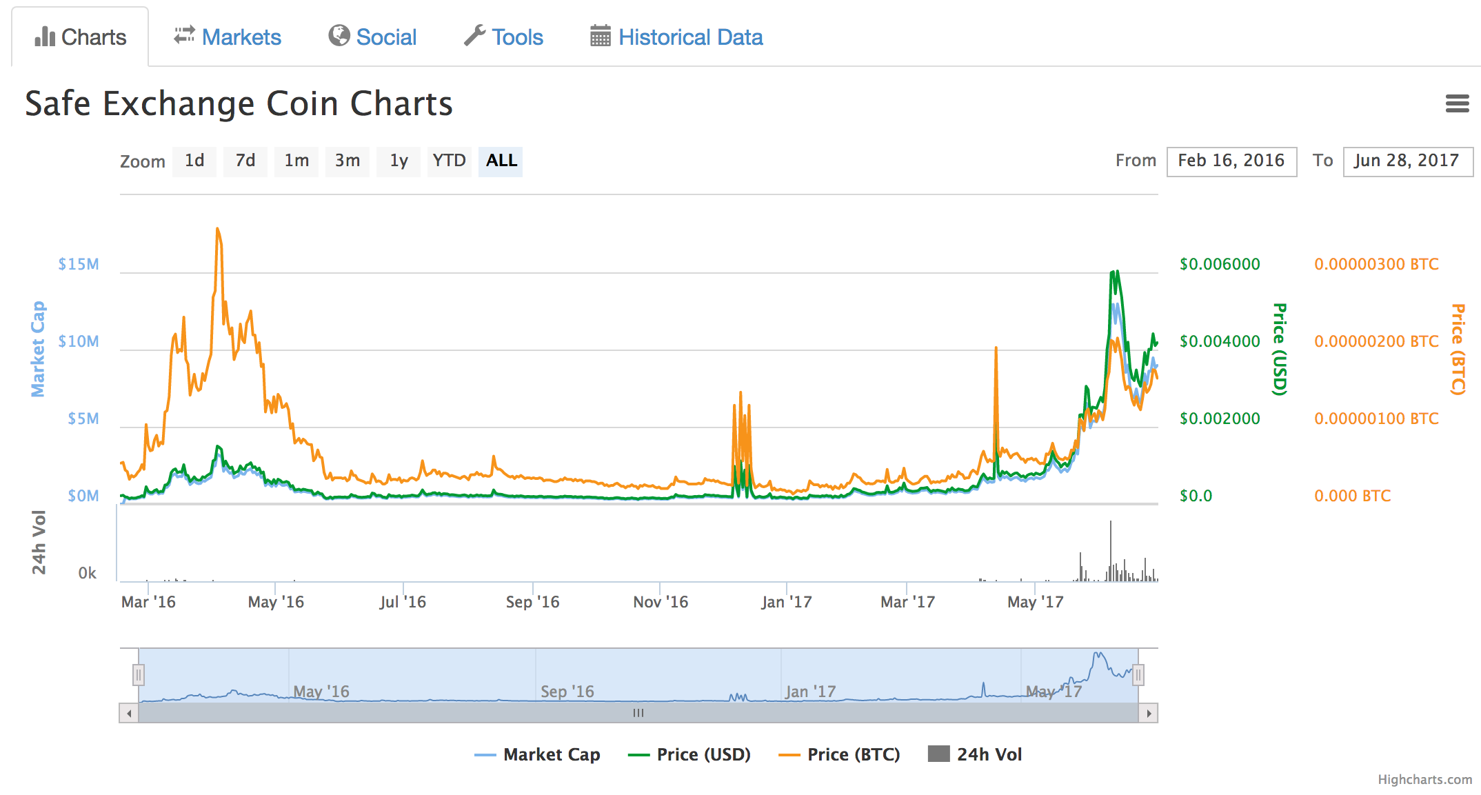Click the $15M market cap axis label

[x=79, y=265]
